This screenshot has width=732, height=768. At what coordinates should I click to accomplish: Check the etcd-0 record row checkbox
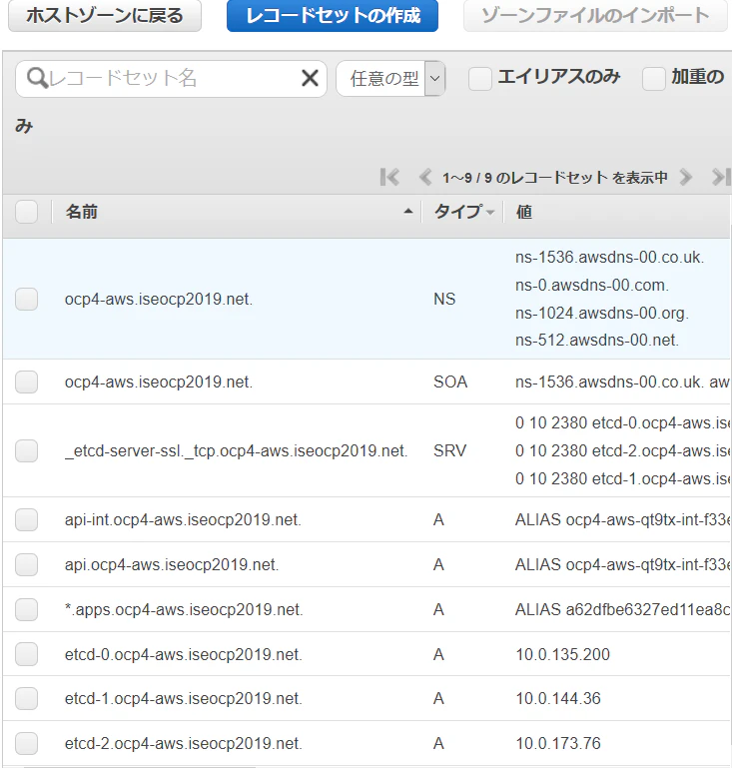26,654
